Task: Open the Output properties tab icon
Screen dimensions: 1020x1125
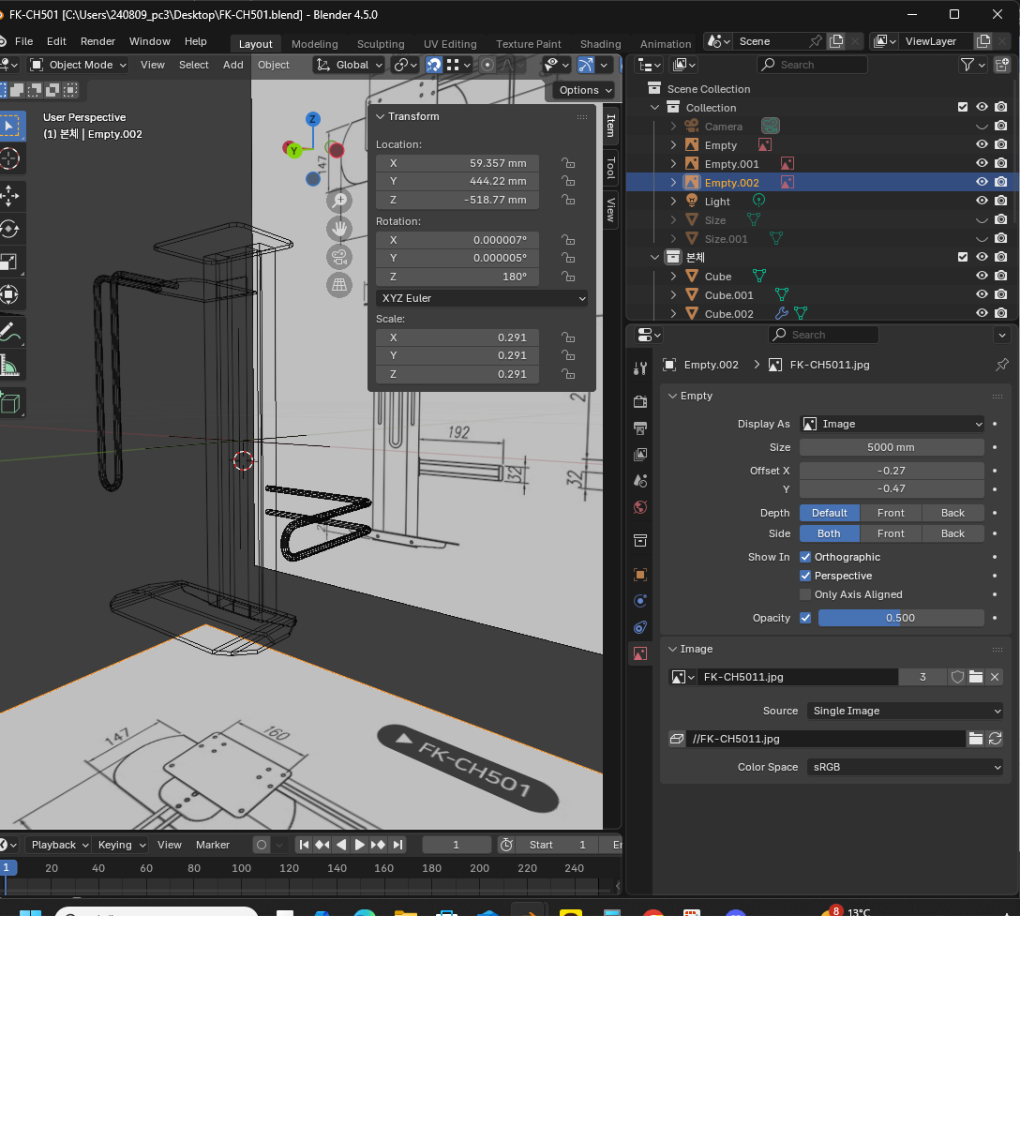Action: (640, 428)
